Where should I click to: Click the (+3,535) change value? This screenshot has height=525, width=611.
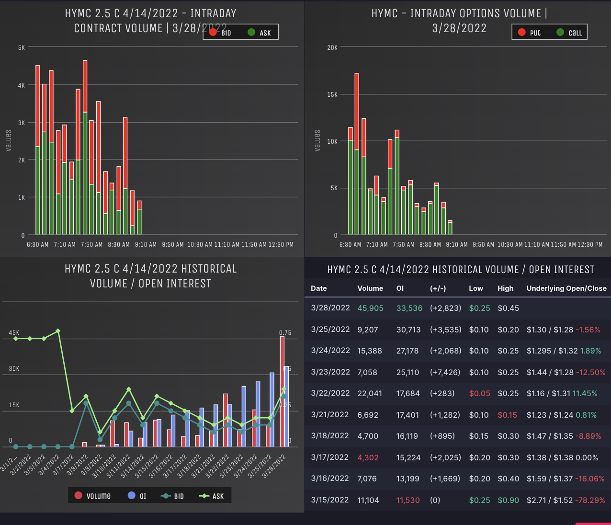tap(445, 330)
